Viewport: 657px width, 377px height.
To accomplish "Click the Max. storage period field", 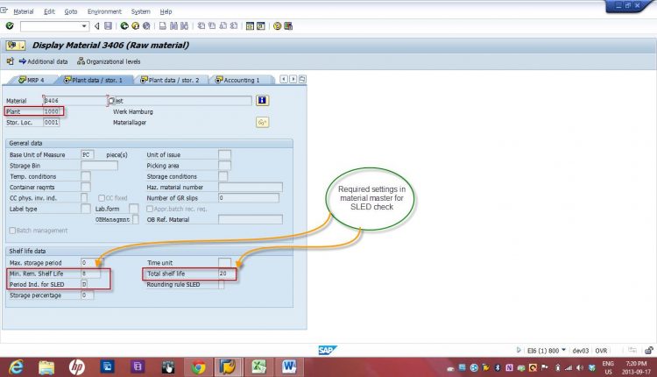I will coord(90,262).
